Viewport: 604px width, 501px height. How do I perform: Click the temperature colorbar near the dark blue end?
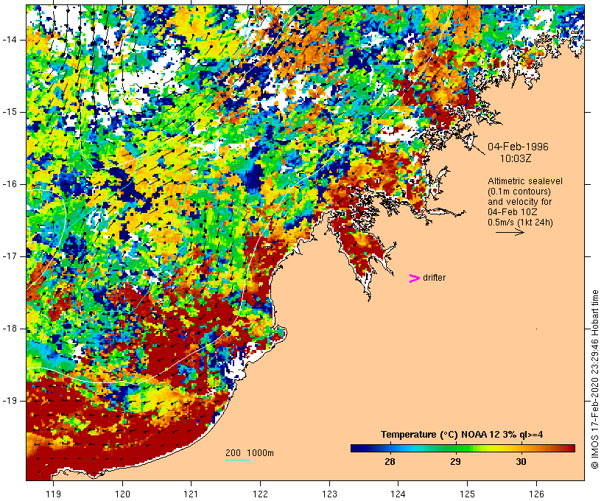[358, 448]
